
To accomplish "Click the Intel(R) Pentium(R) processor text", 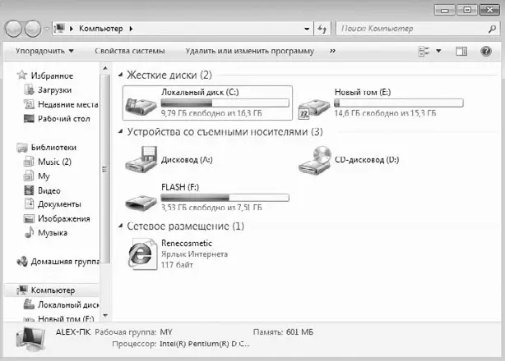I will pyautogui.click(x=205, y=344).
